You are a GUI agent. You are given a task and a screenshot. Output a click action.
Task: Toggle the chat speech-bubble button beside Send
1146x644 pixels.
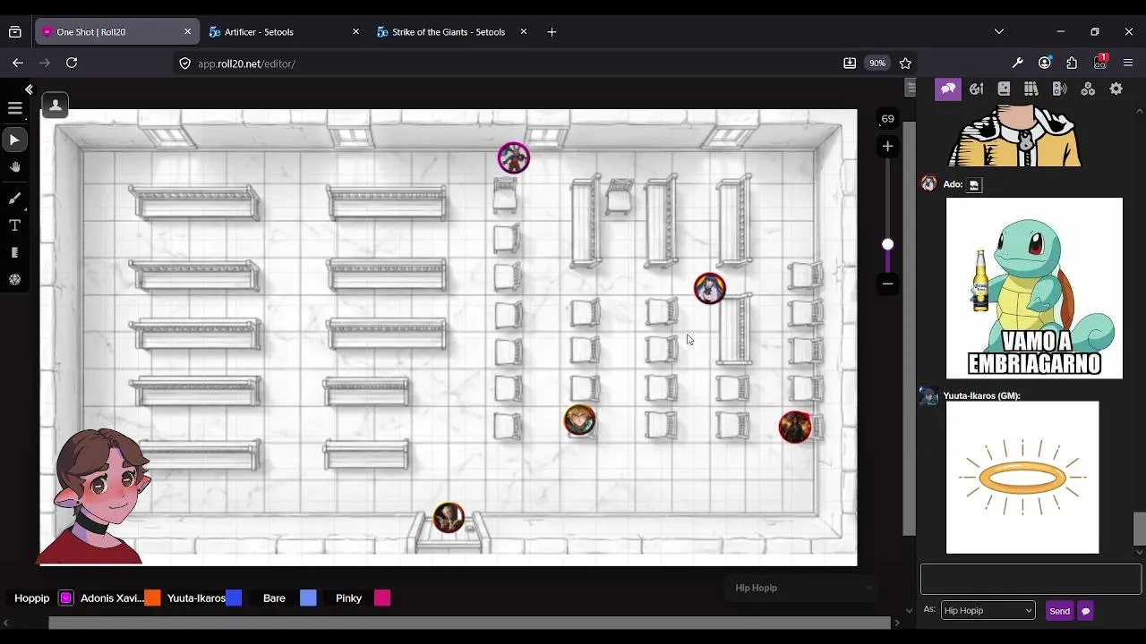pyautogui.click(x=1085, y=611)
